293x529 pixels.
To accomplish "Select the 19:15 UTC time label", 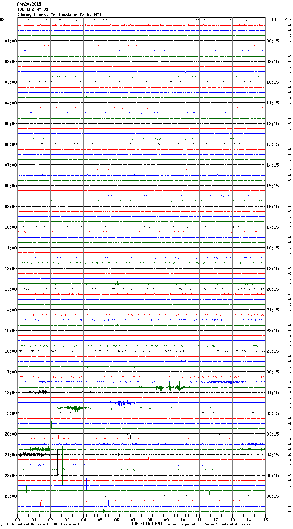I will coord(273,269).
